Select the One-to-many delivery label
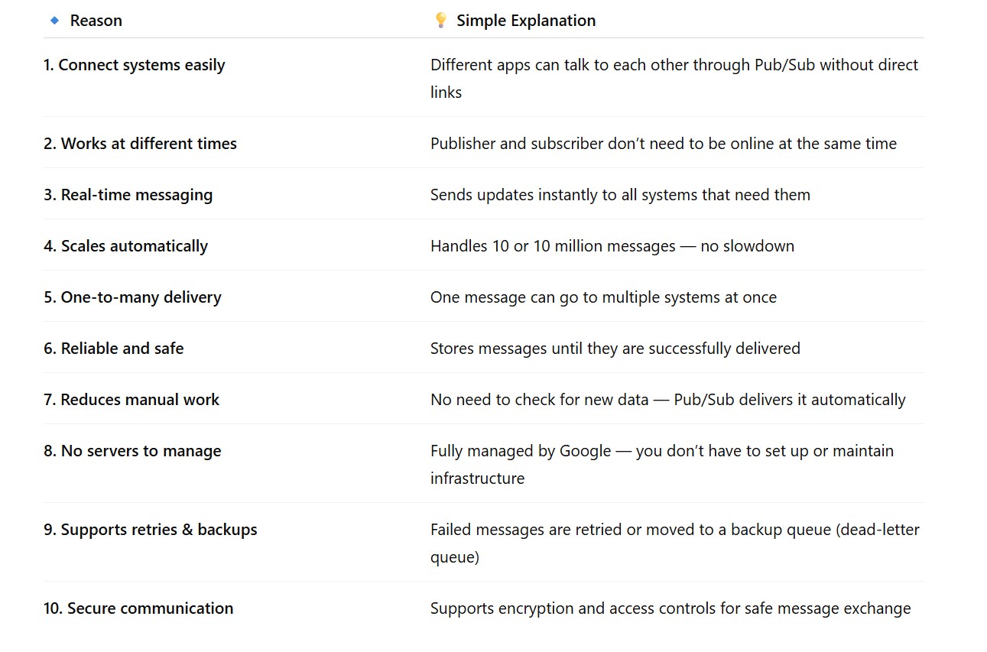The height and width of the screenshot is (652, 987). [132, 297]
